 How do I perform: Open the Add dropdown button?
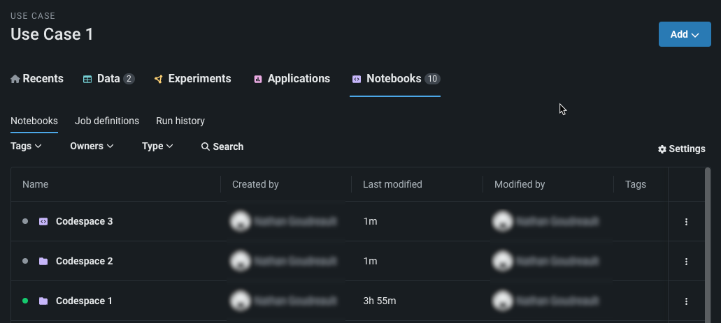[x=685, y=34]
